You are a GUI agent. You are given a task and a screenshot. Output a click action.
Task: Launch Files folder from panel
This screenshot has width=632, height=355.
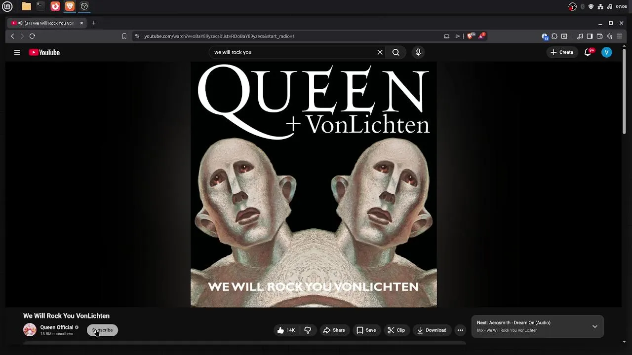(x=26, y=6)
